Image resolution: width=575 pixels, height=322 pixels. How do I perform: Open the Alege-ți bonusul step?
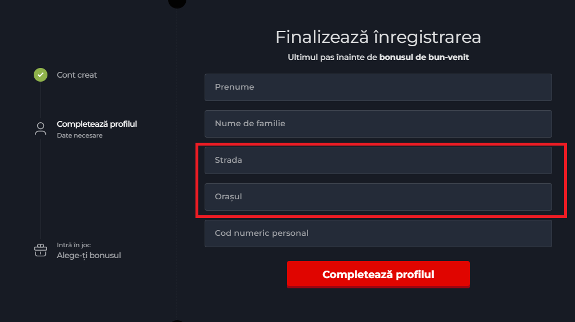(x=89, y=255)
